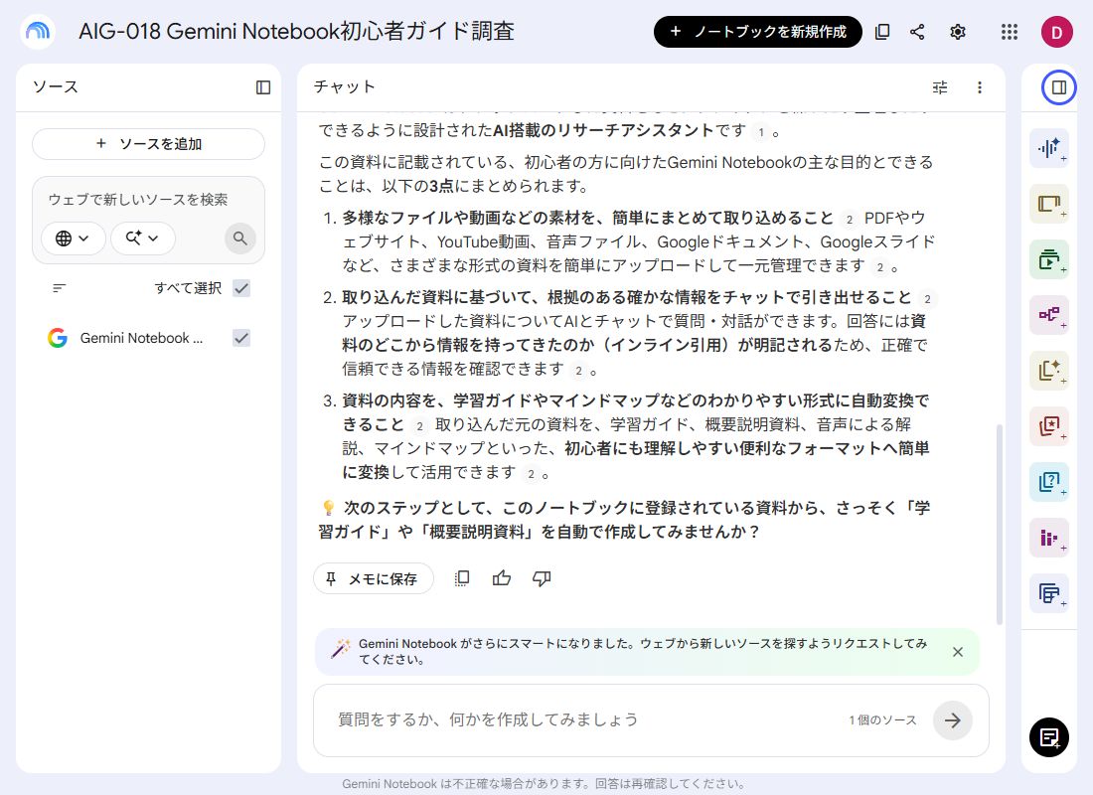Open the share notebook icon

point(917,32)
